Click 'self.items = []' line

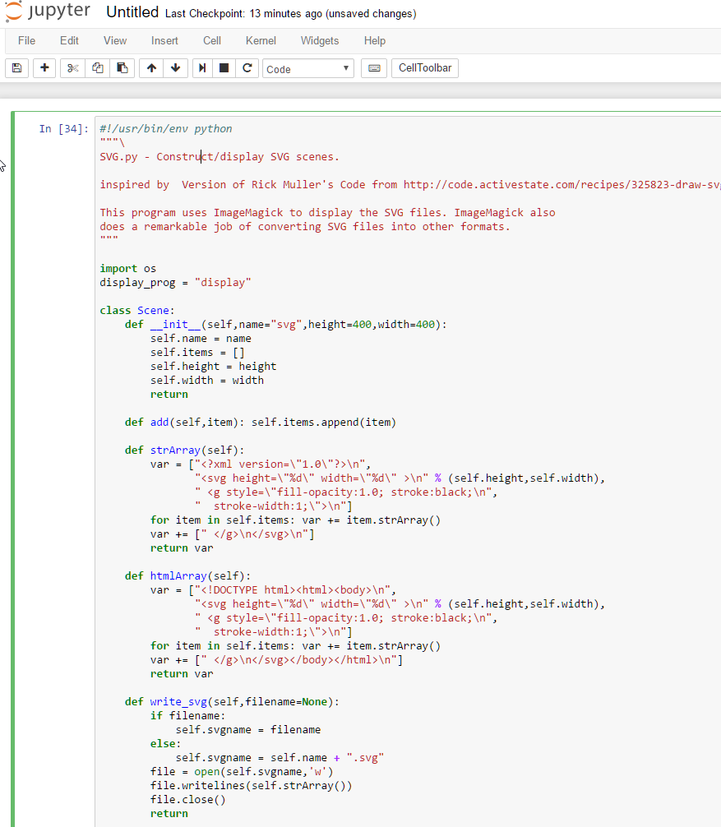[197, 353]
